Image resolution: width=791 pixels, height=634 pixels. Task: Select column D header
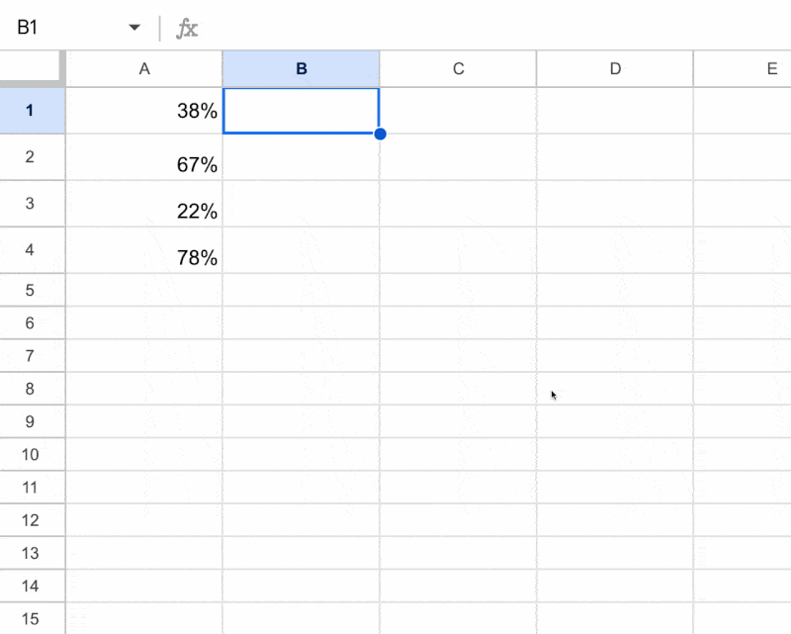[615, 68]
